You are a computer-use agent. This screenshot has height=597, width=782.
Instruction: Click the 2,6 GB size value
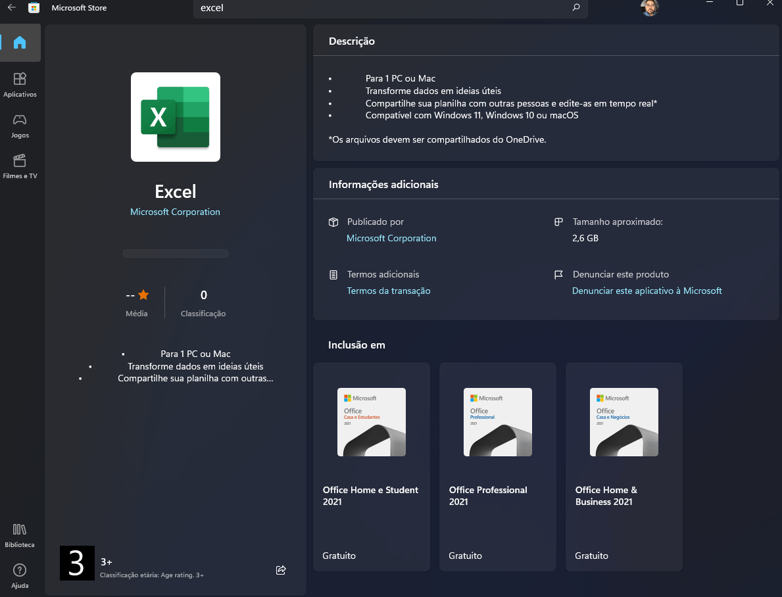point(585,239)
